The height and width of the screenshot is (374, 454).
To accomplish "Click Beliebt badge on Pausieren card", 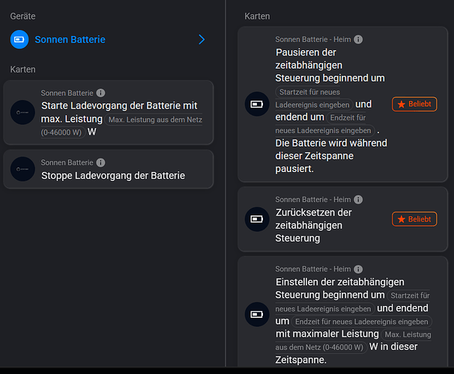I will tap(414, 104).
